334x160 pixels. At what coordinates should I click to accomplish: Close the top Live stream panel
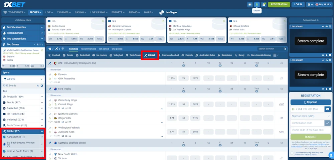click(x=330, y=26)
